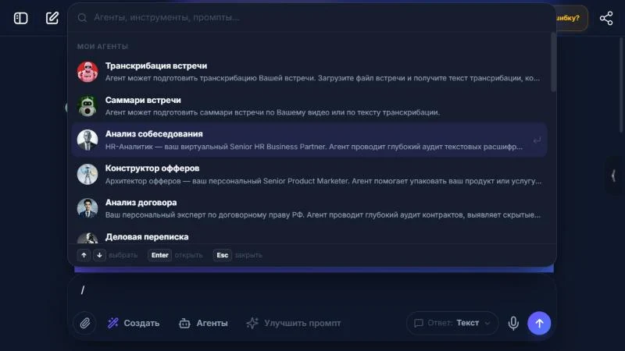The height and width of the screenshot is (351, 625).
Task: Click the partially hidden report error button
Action: [572, 18]
